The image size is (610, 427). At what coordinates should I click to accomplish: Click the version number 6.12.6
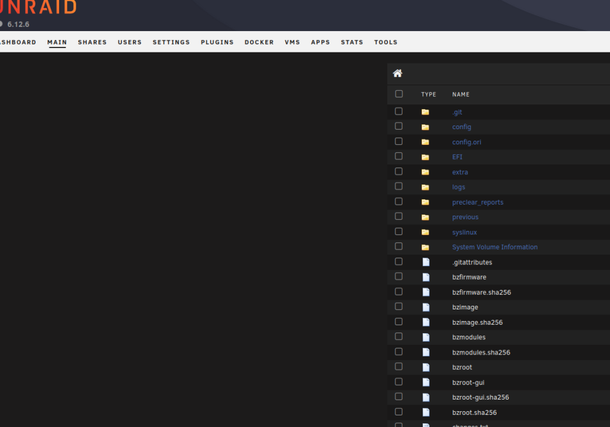click(18, 24)
